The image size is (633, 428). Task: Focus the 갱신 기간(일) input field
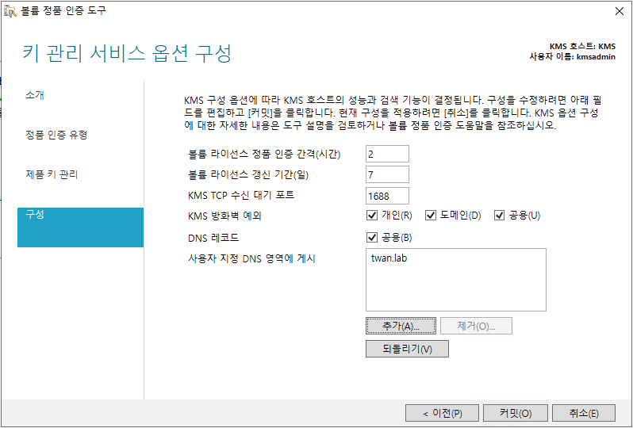388,174
